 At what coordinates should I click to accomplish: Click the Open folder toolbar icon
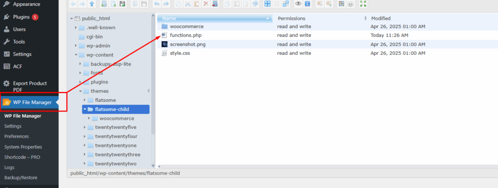click(135, 4)
